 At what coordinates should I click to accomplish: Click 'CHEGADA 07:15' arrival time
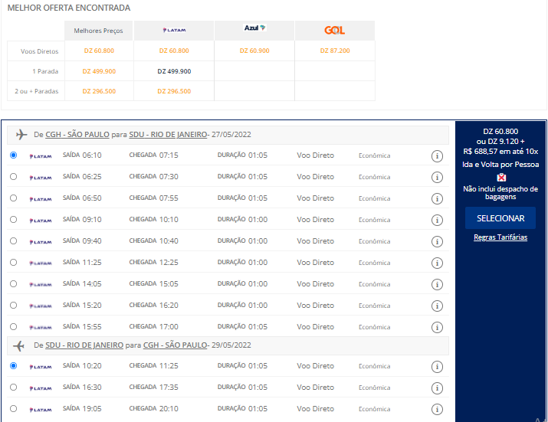tap(153, 155)
